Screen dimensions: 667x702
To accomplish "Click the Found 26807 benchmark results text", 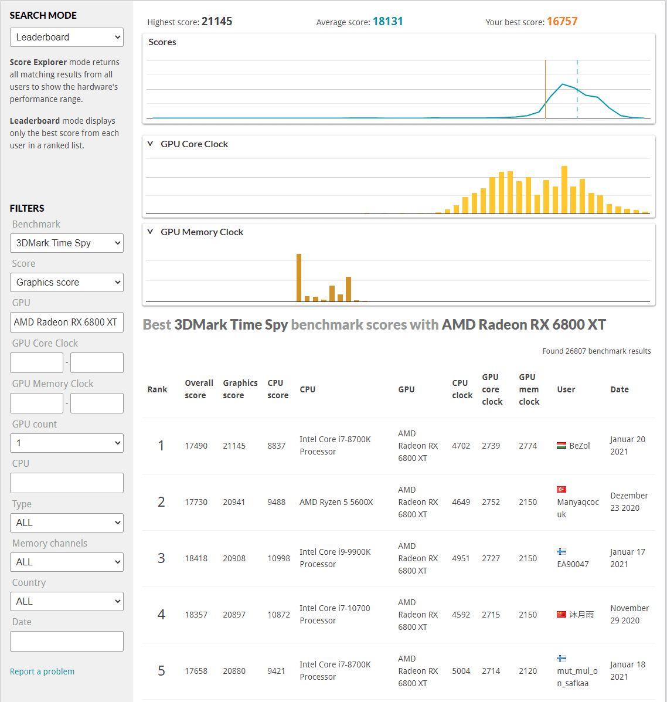I will tap(596, 351).
